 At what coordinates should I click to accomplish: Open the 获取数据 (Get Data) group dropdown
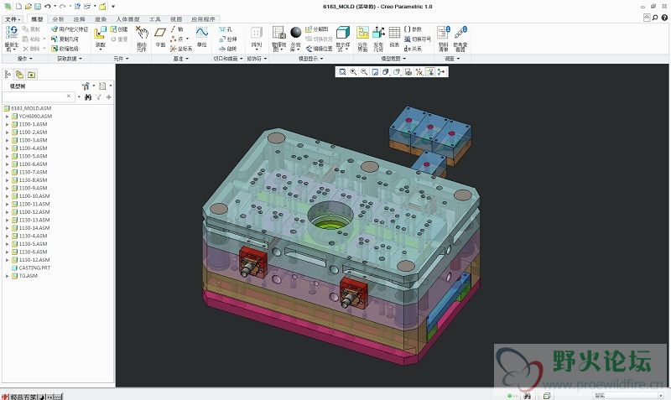click(70, 59)
